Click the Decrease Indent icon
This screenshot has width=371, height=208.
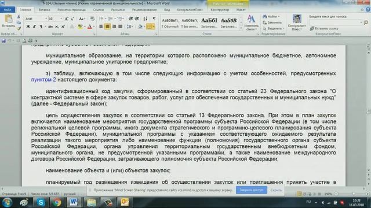[x=130, y=18]
